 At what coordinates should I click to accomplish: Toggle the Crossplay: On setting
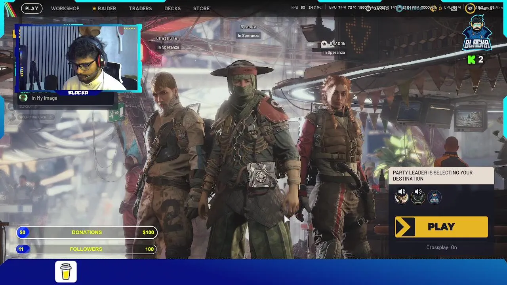(441, 247)
